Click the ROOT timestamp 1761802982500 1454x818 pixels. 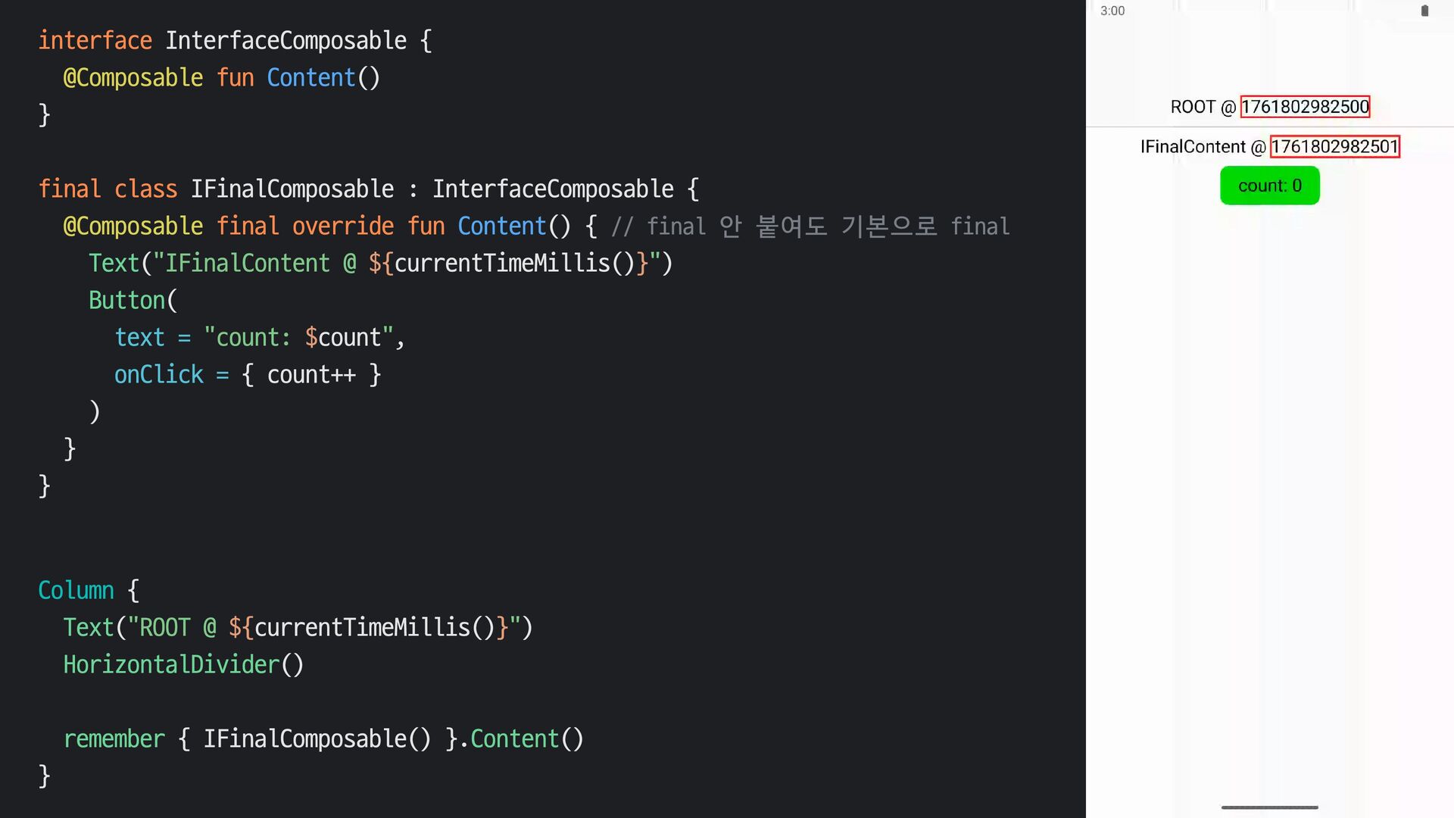[1305, 107]
